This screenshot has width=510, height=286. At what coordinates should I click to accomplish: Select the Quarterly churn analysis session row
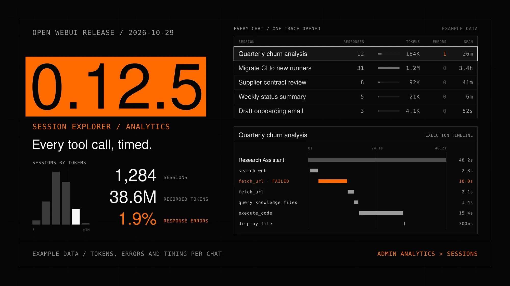[355, 54]
